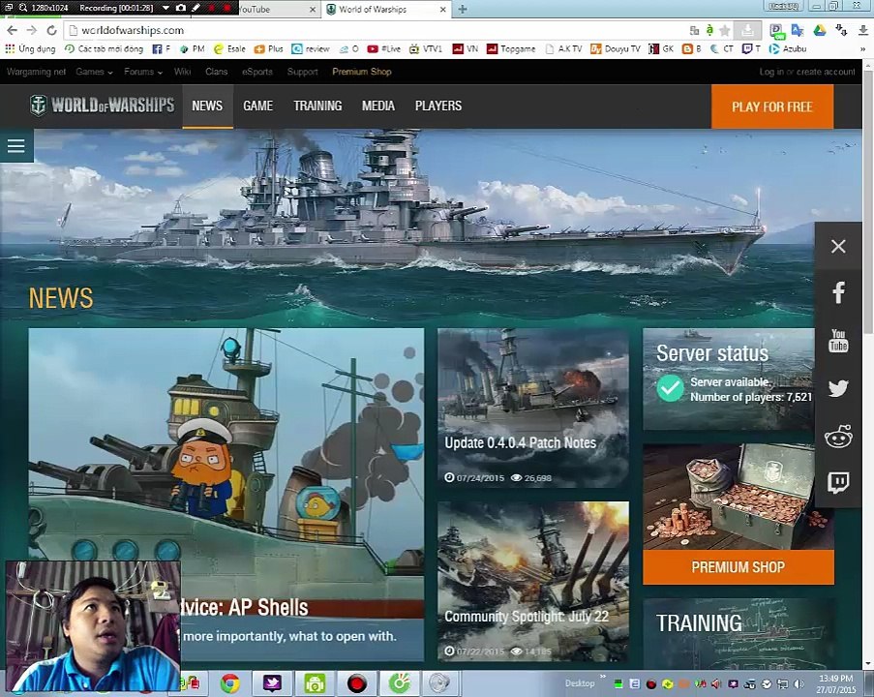Click the Log in link
Image resolution: width=874 pixels, height=697 pixels.
(x=770, y=72)
